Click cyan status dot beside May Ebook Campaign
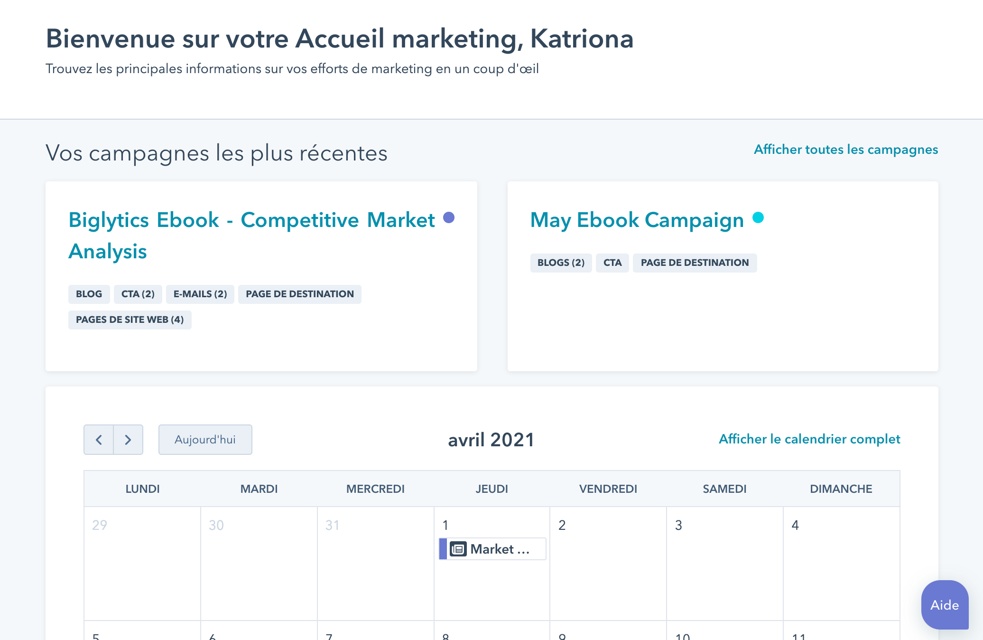983x640 pixels. pos(758,217)
